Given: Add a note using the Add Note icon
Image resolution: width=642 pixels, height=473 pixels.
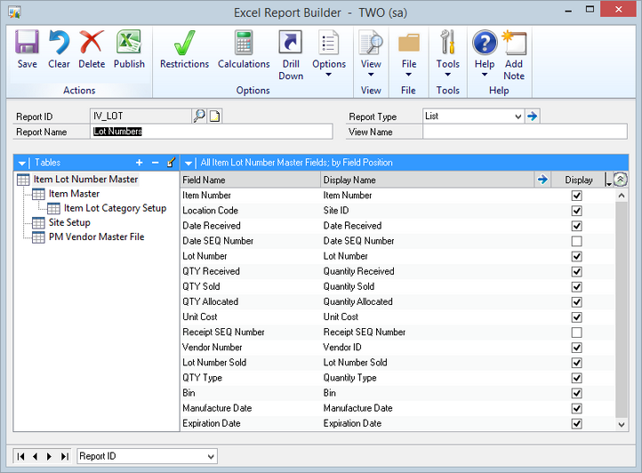Looking at the screenshot, I should (514, 42).
